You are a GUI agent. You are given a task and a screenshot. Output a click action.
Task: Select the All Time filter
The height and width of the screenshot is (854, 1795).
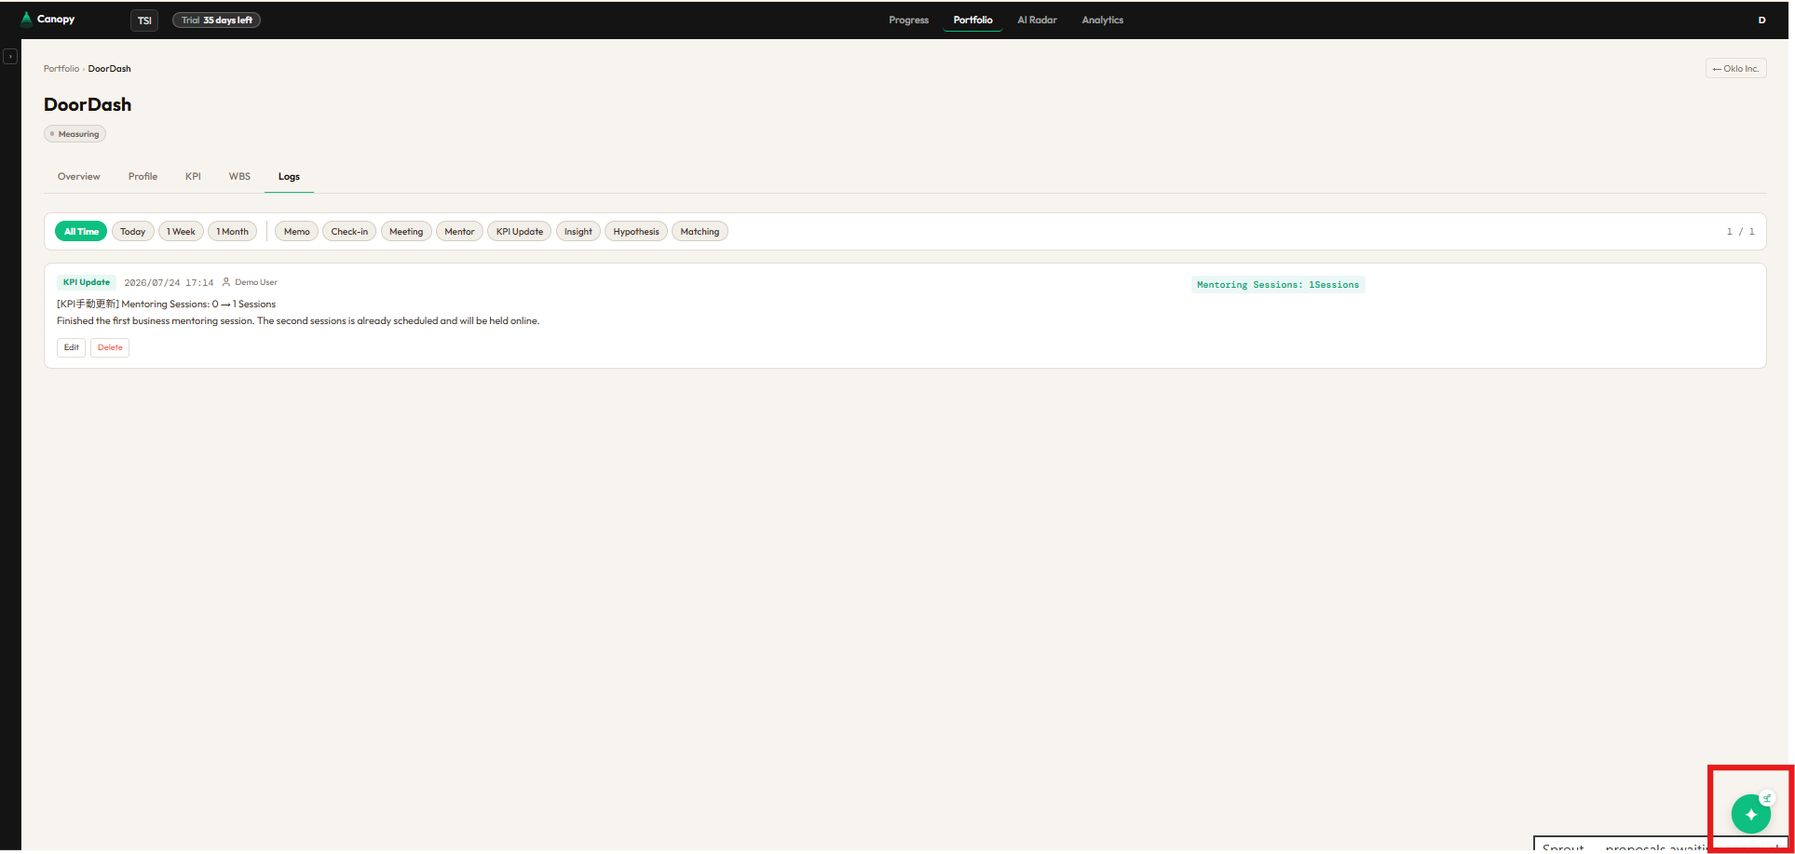click(x=81, y=232)
